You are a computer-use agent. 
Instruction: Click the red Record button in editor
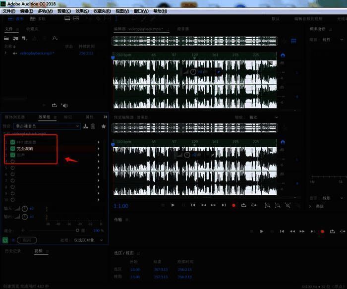(233, 205)
